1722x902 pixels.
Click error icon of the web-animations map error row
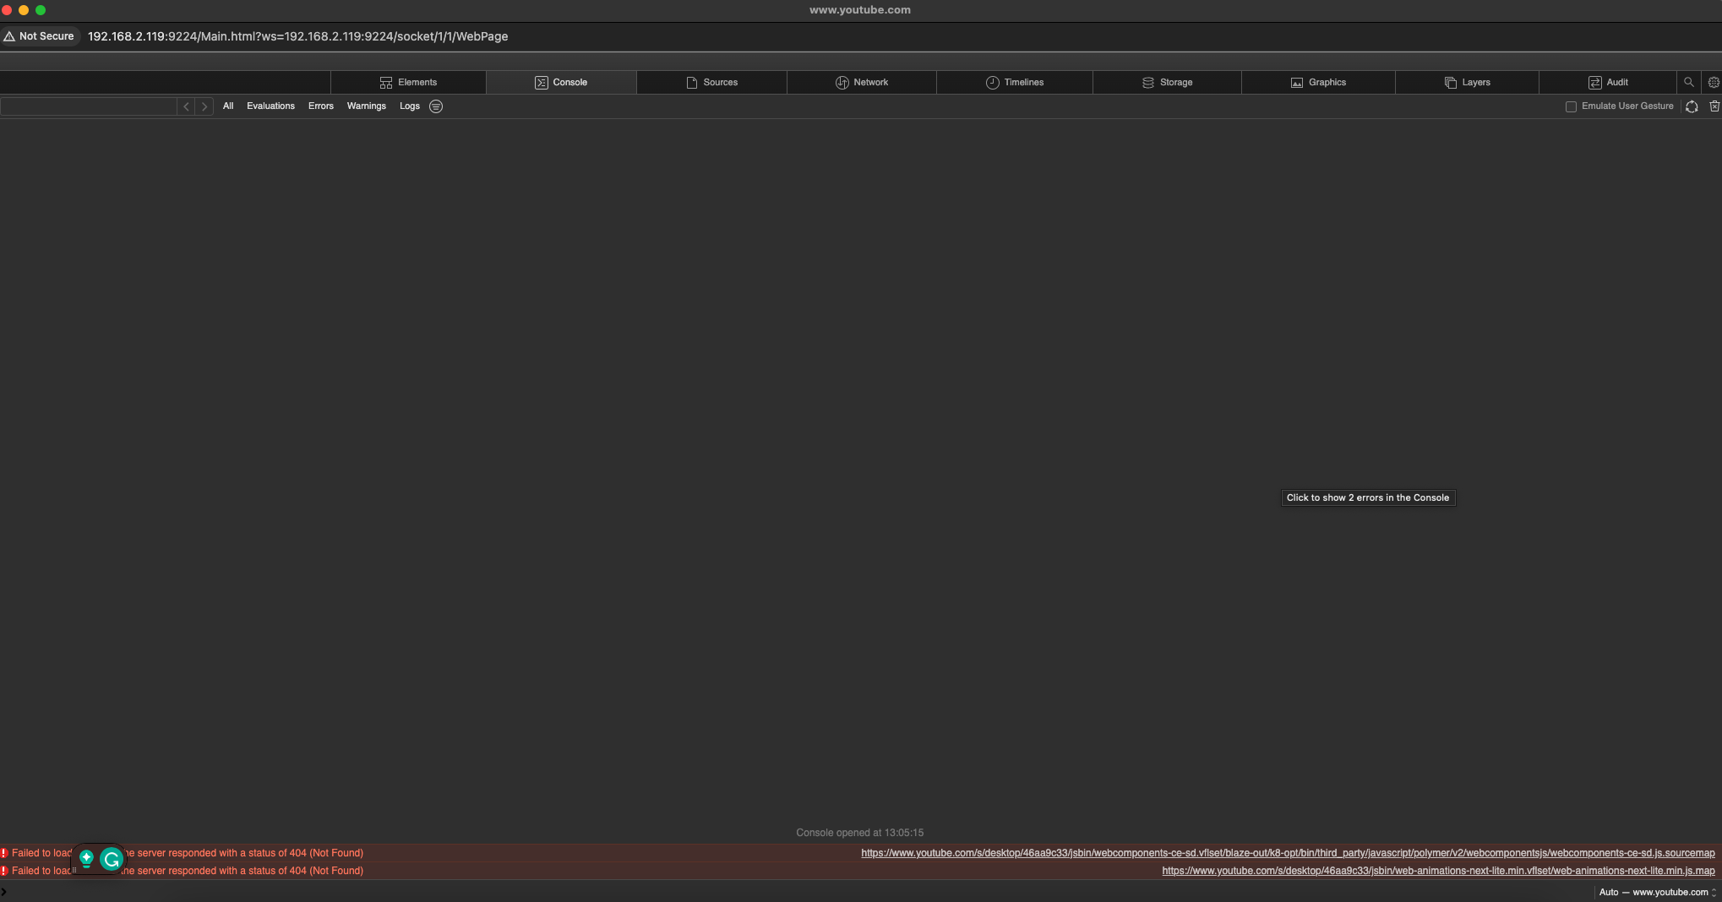[x=4, y=871]
